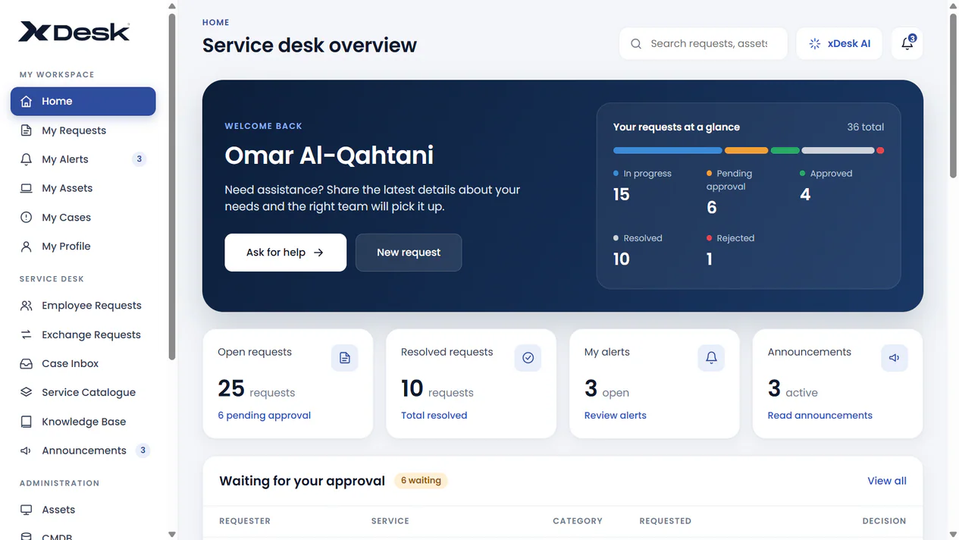Viewport: 959px width, 540px height.
Task: Click the Review alerts link
Action: 616,416
